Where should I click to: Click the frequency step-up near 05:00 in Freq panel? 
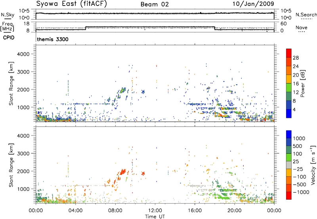86,28
